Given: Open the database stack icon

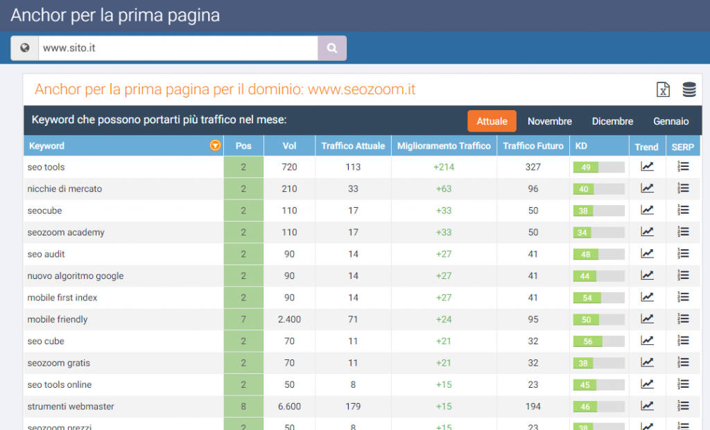Looking at the screenshot, I should pyautogui.click(x=689, y=89).
